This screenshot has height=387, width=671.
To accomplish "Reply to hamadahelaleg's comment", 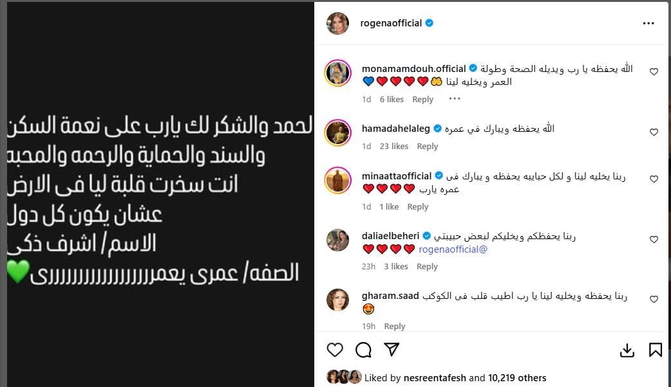I will click(428, 147).
